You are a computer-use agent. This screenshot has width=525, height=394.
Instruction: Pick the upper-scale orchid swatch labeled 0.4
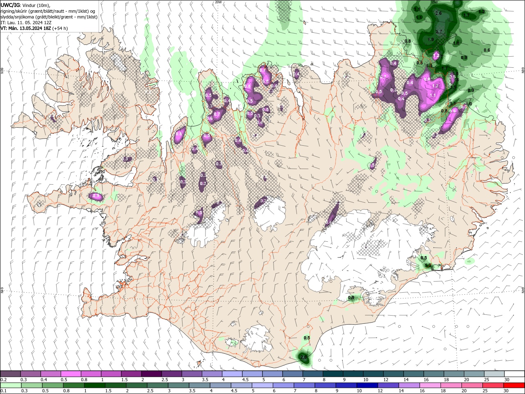50,374
